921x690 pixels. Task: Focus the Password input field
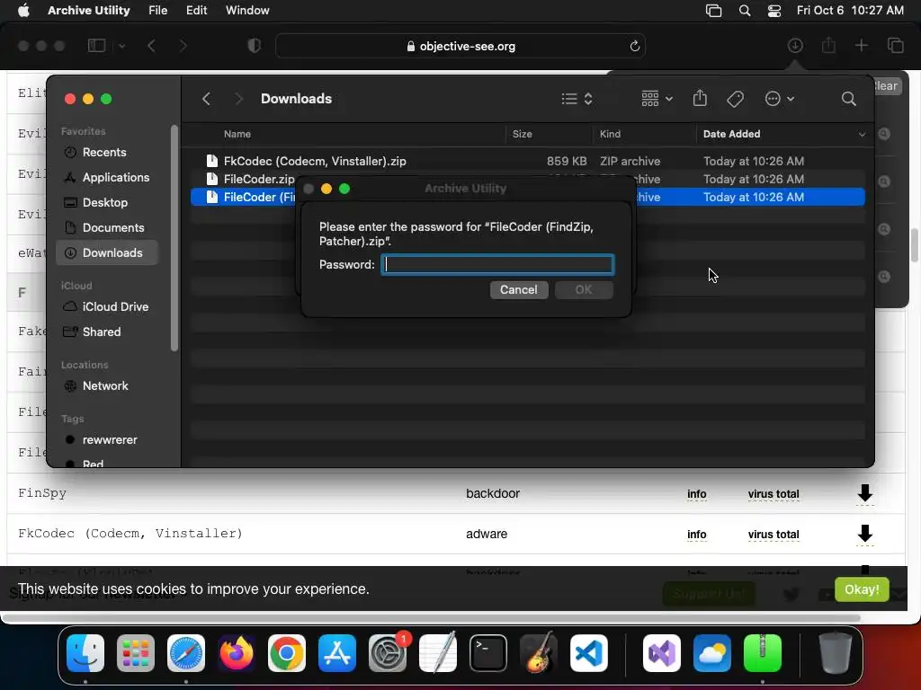coord(497,265)
